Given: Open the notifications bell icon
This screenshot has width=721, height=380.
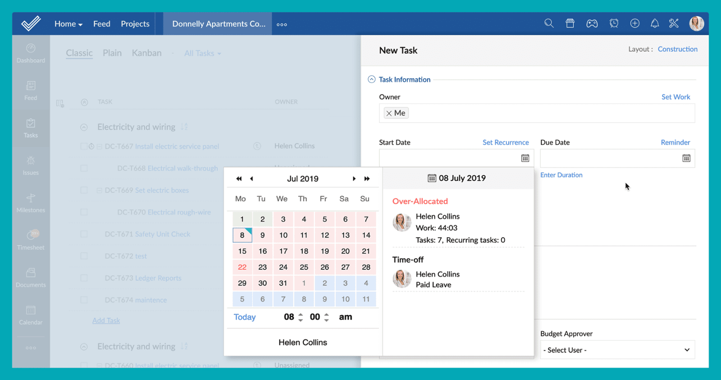Looking at the screenshot, I should click(654, 23).
